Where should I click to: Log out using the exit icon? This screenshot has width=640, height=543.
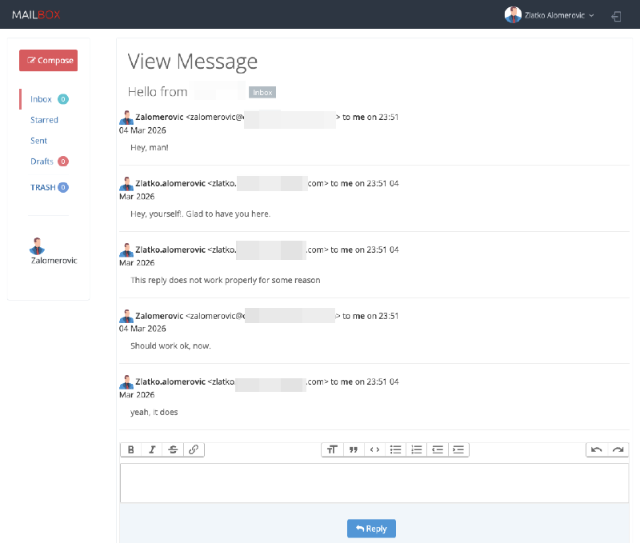coord(616,15)
